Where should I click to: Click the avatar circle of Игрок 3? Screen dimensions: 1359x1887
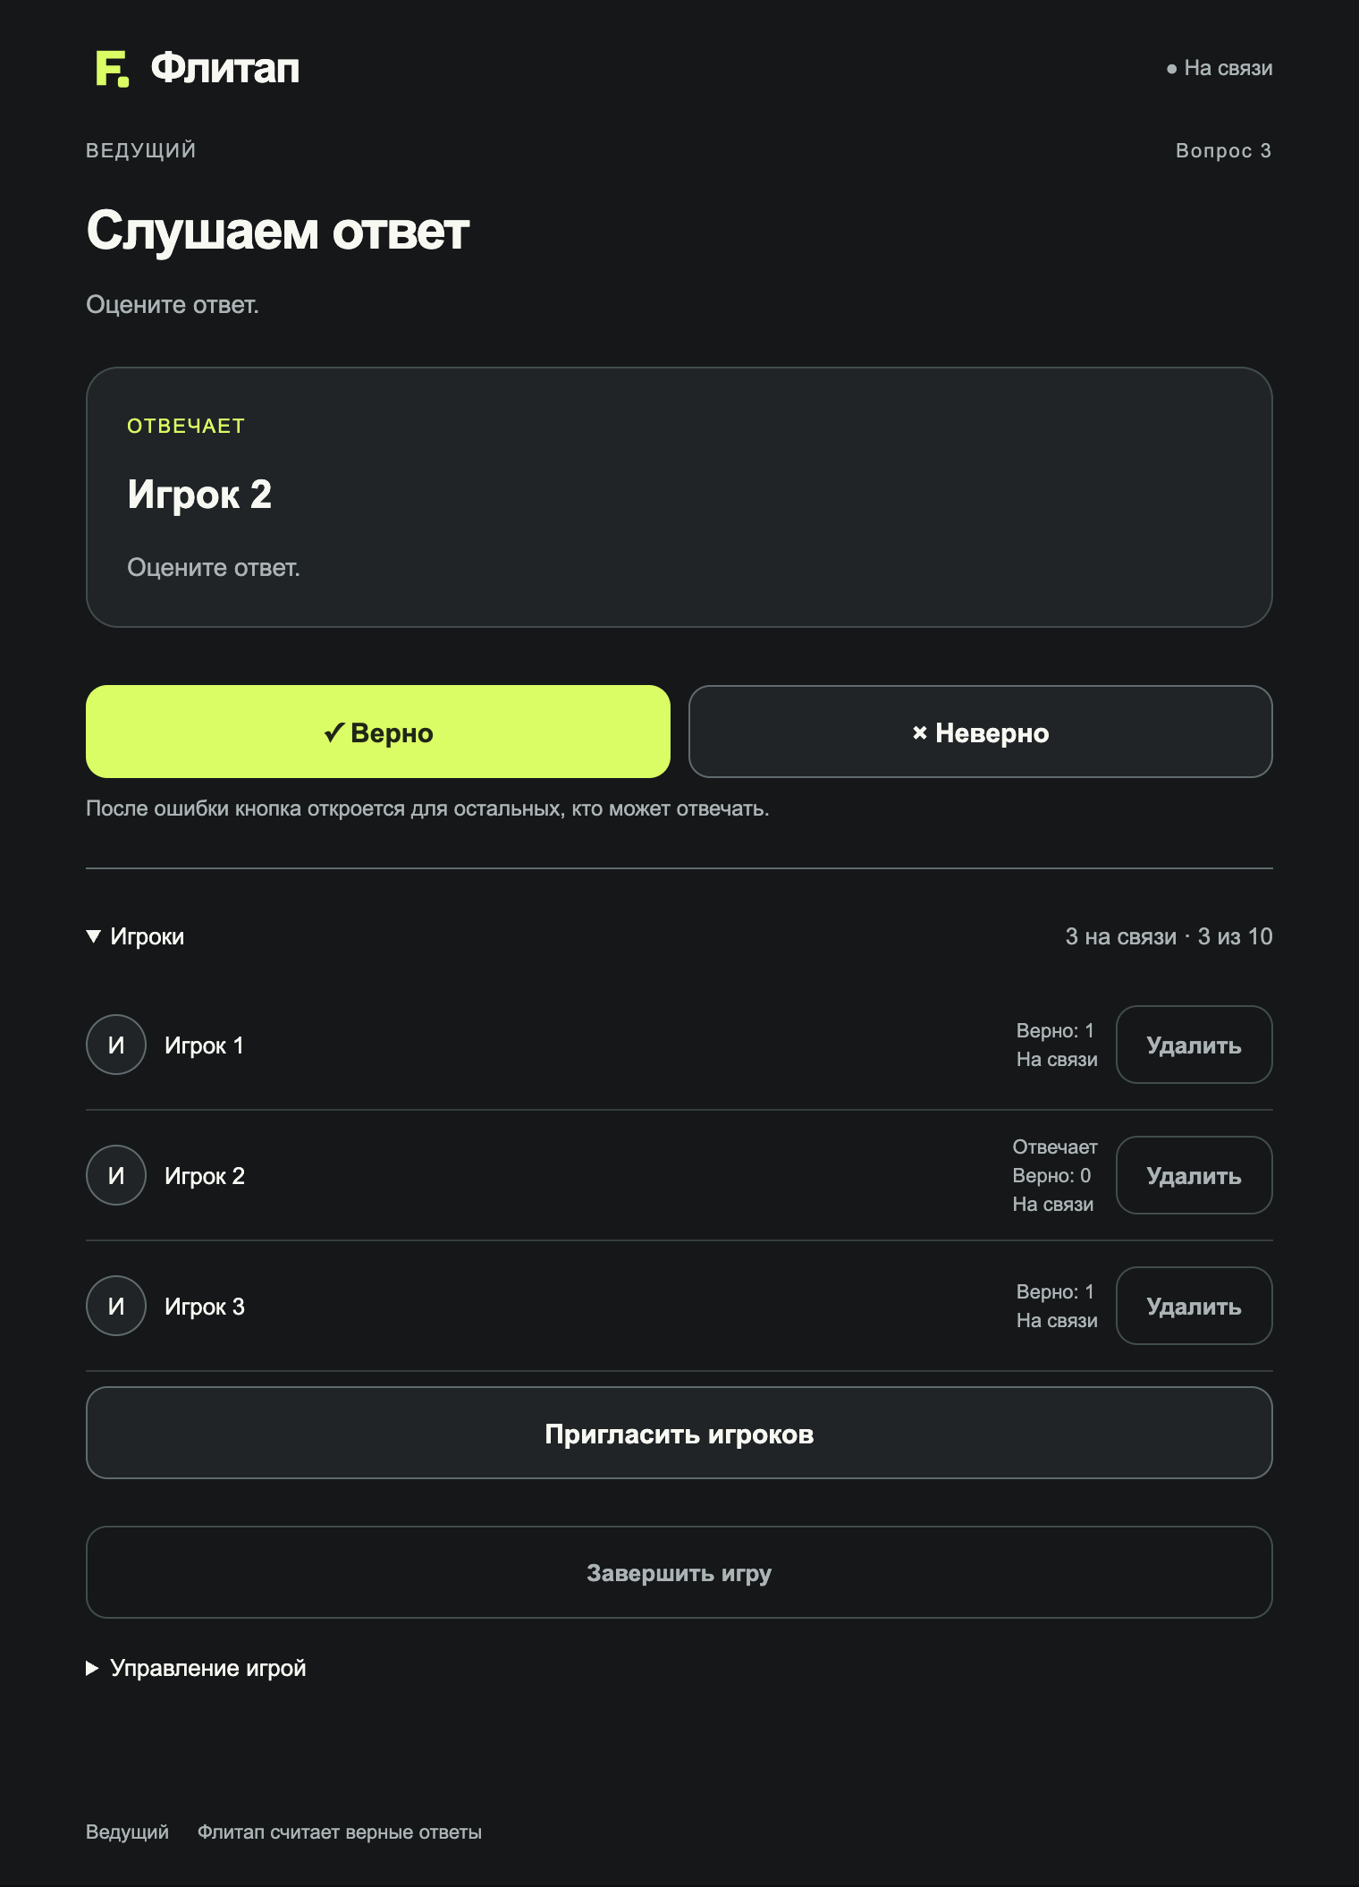(116, 1306)
